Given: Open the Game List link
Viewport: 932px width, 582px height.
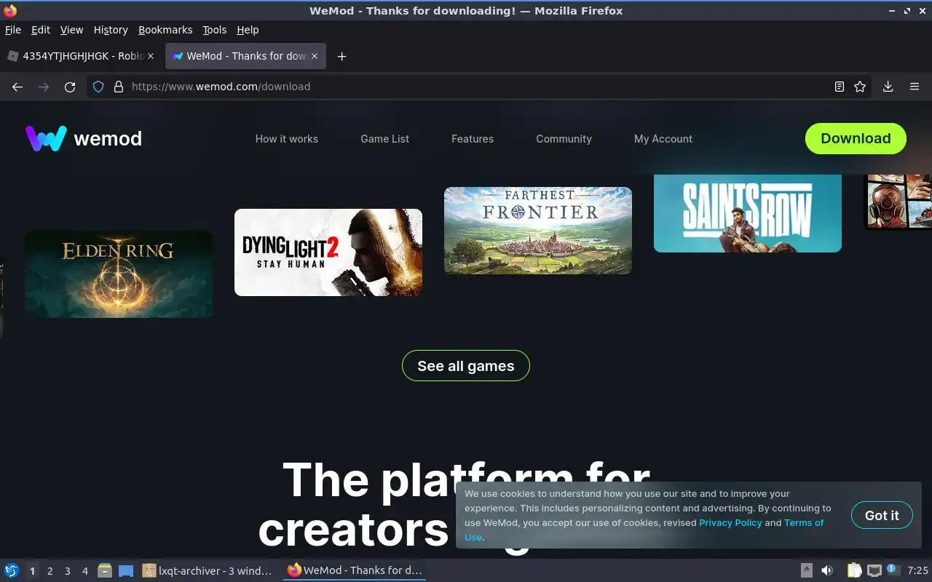Looking at the screenshot, I should 385,139.
